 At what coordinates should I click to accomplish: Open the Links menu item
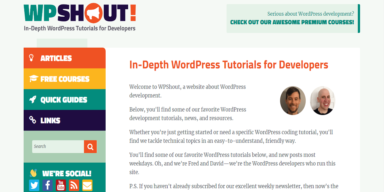click(64, 120)
